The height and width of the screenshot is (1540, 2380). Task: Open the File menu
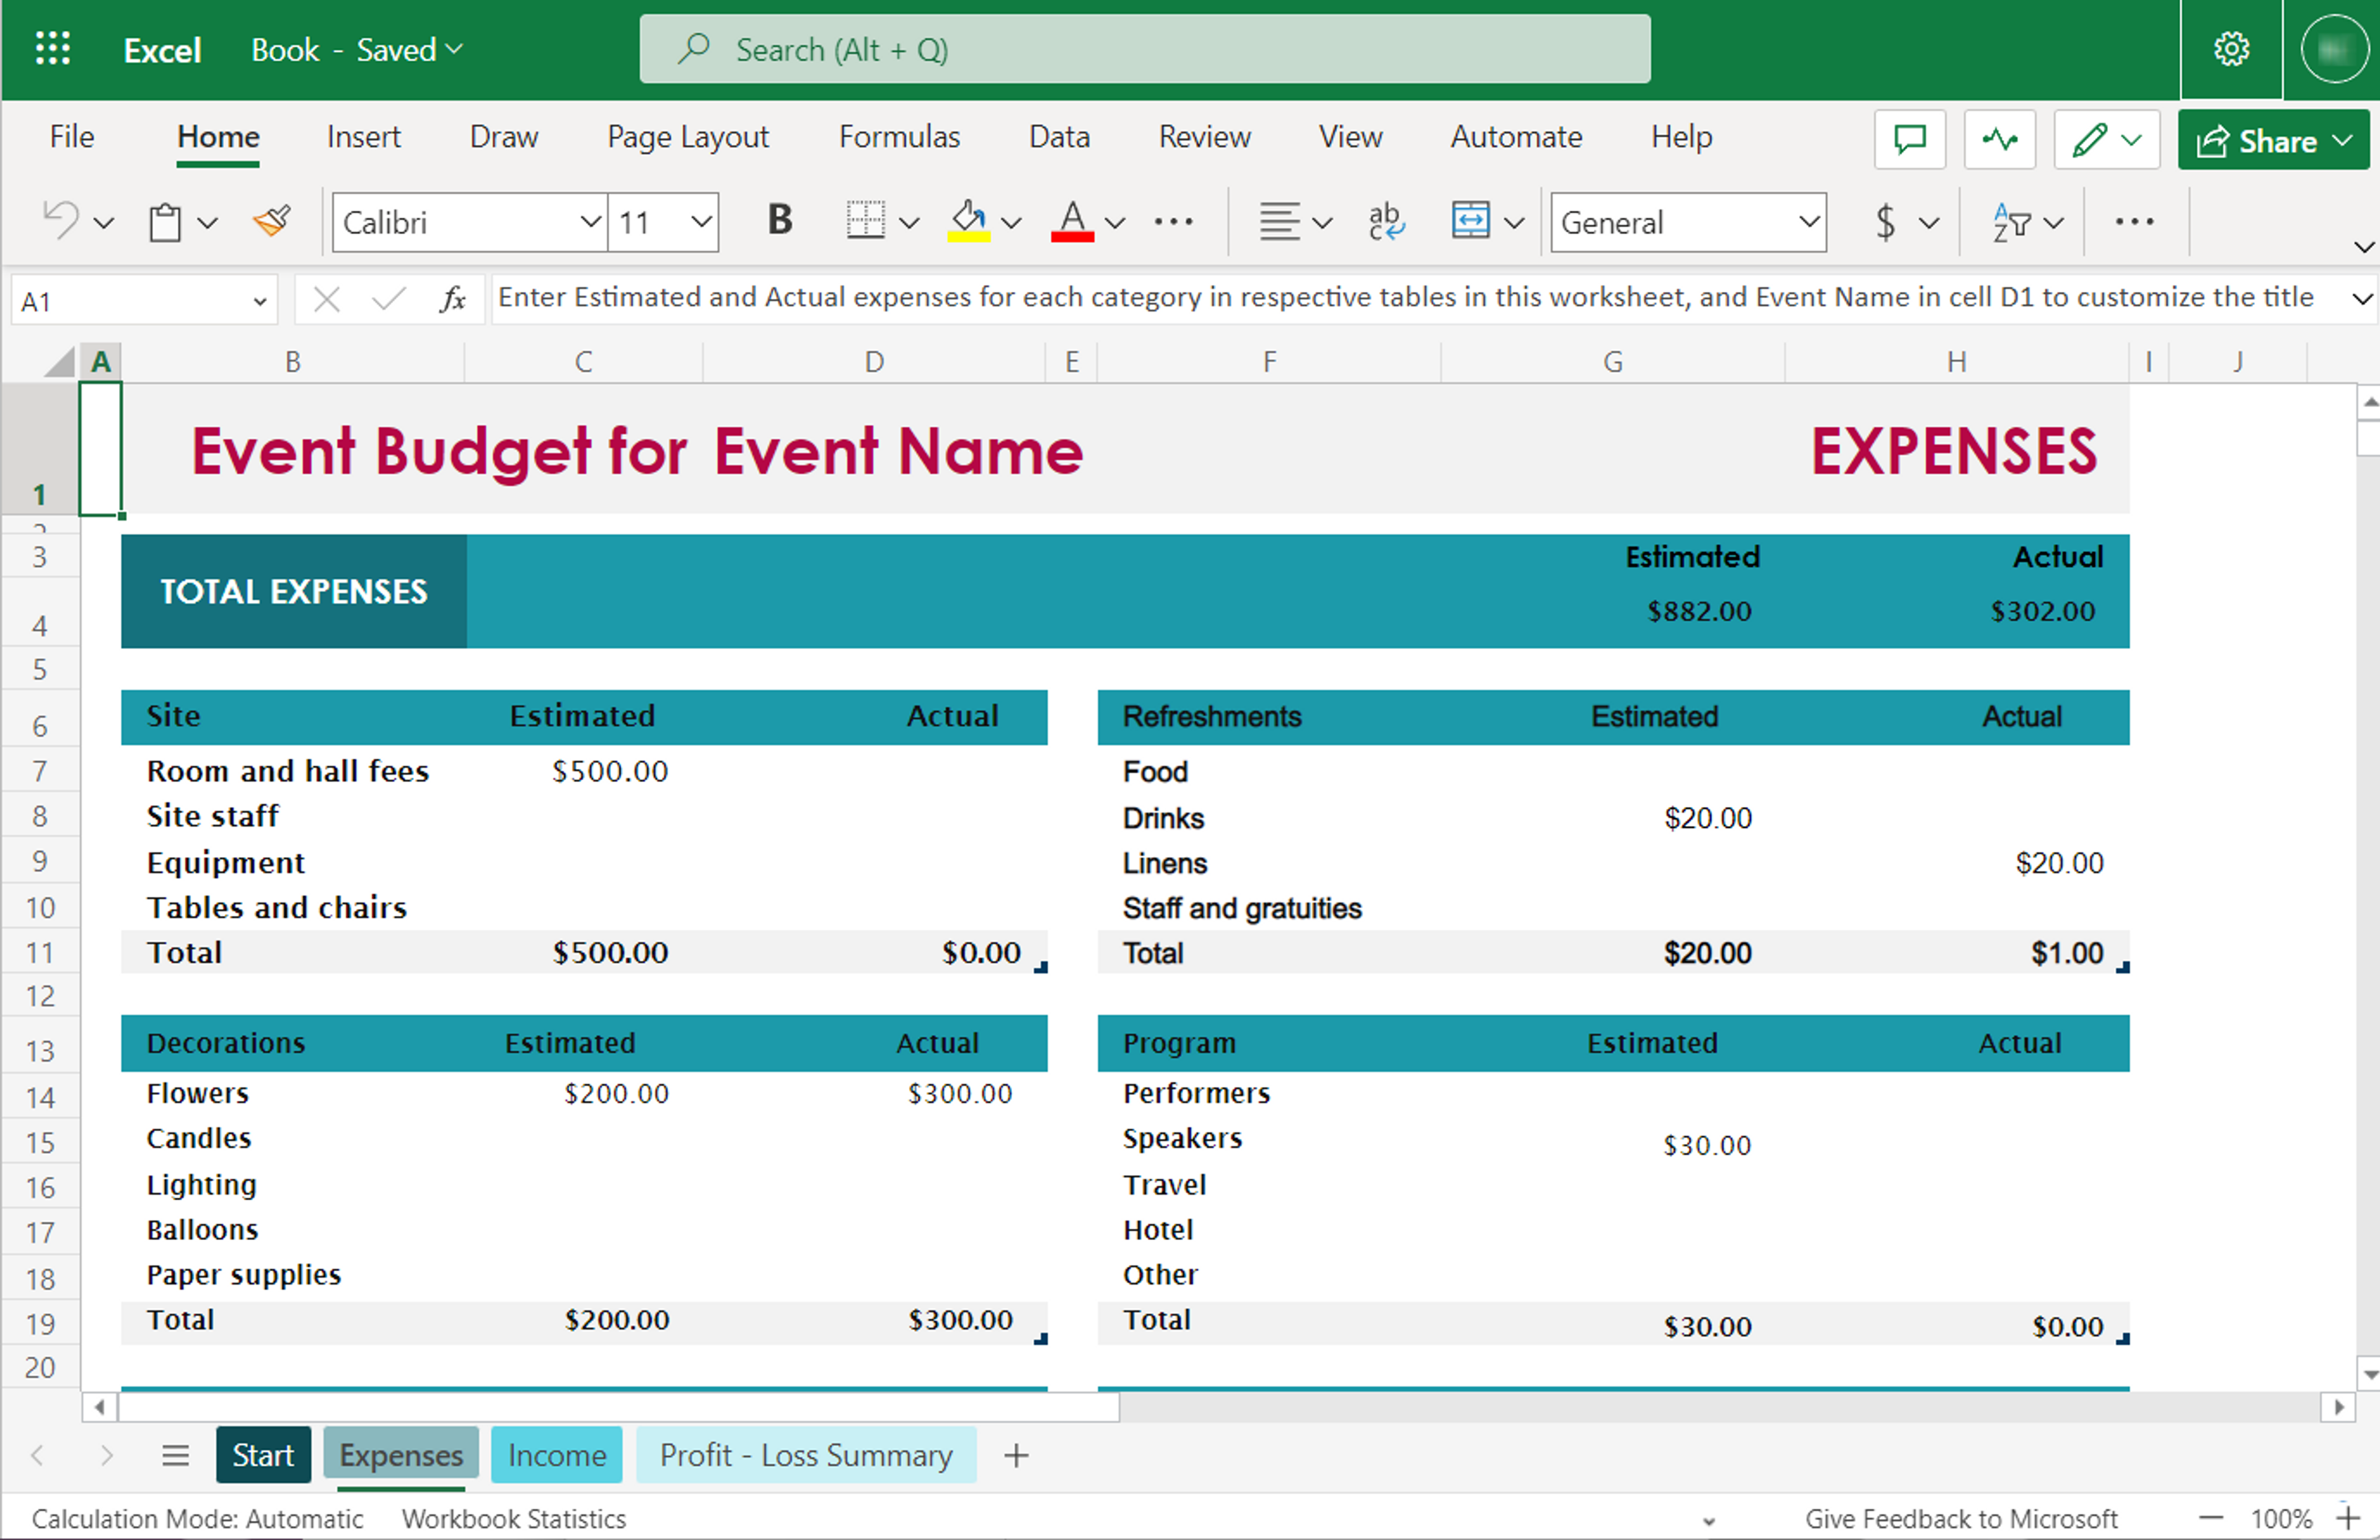click(x=72, y=137)
